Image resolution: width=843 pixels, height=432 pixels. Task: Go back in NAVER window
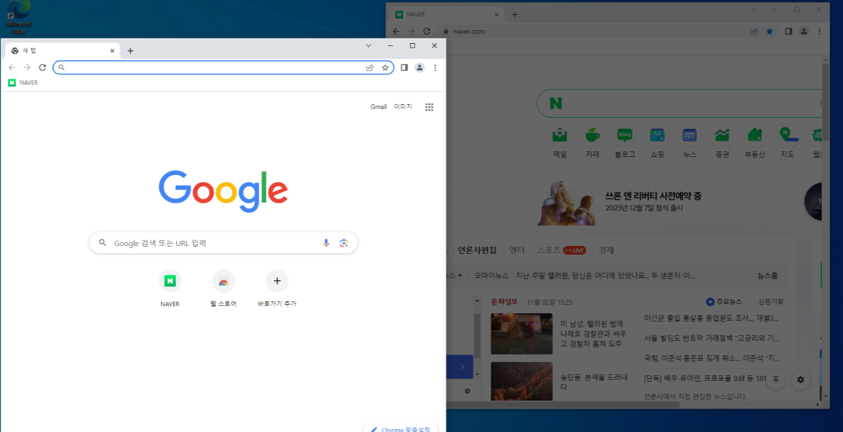click(x=396, y=31)
